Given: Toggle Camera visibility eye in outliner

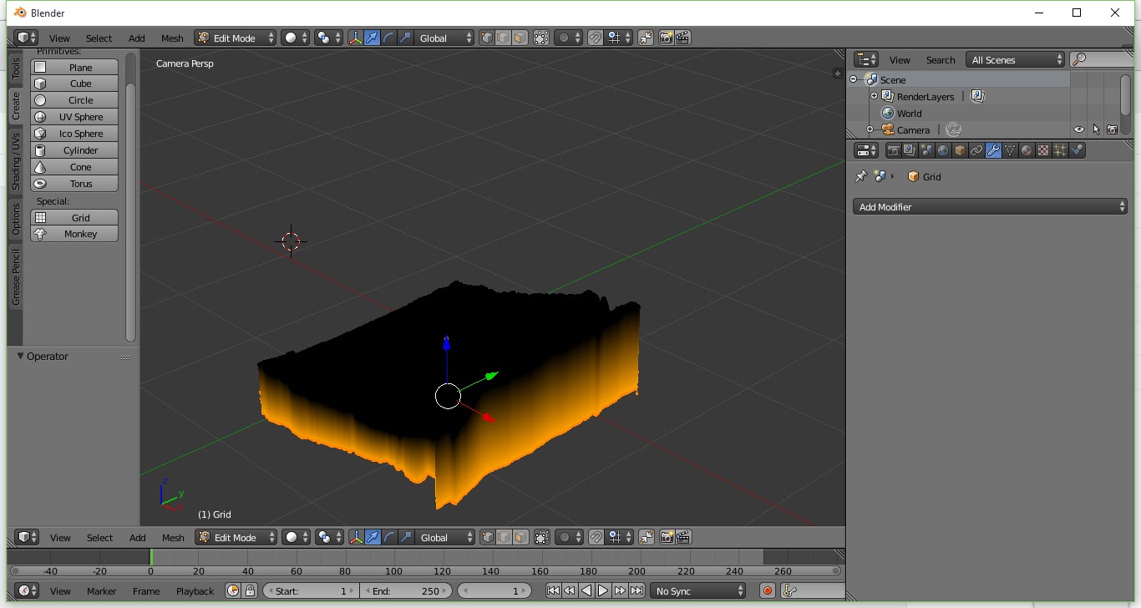Looking at the screenshot, I should click(x=1079, y=129).
